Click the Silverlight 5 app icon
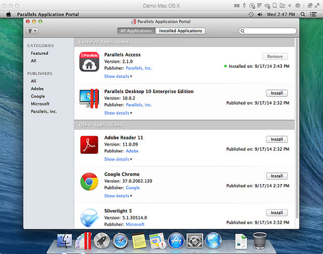 (89, 218)
